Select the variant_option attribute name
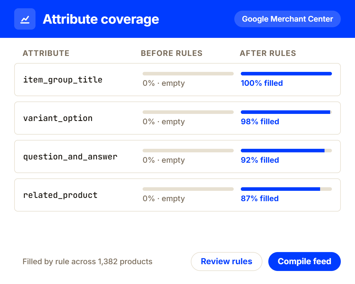 (58, 118)
